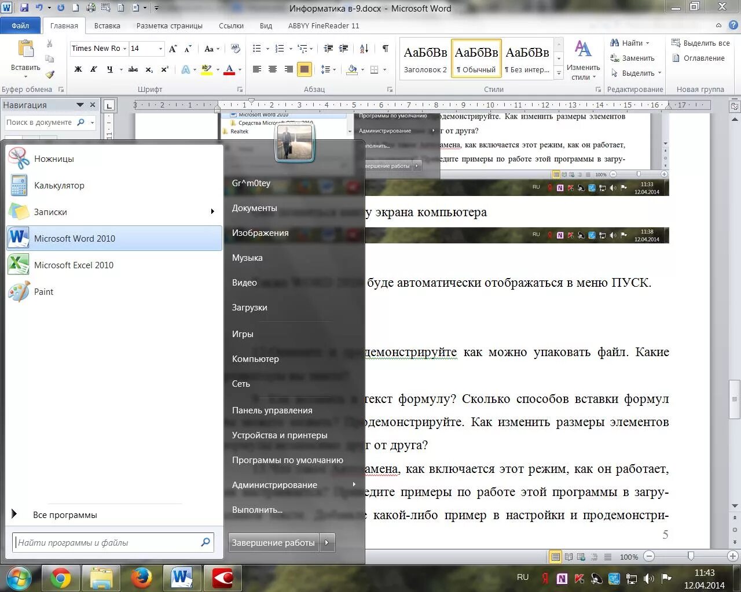The width and height of the screenshot is (741, 592).
Task: Click the Increase Indent icon
Action: pos(343,49)
